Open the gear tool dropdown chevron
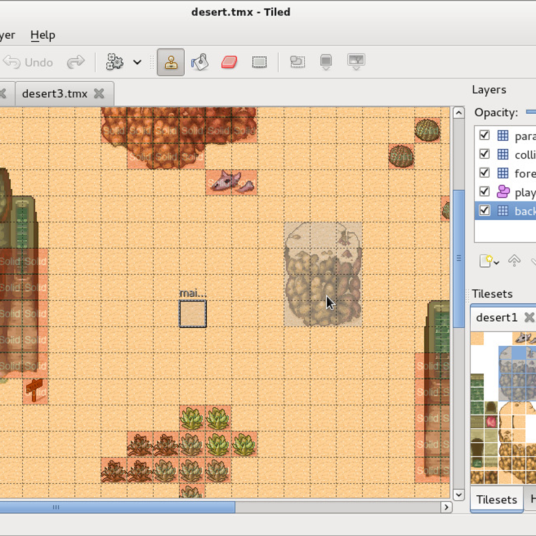Viewport: 536px width, 536px height. pos(137,62)
